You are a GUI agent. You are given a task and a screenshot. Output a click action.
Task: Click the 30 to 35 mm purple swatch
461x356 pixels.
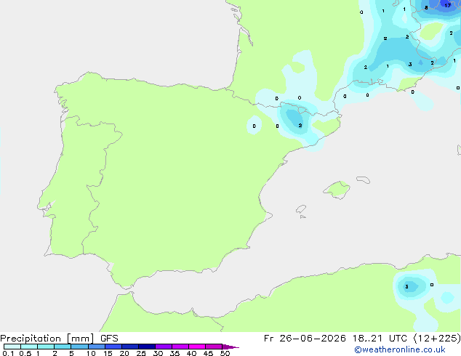164,347
